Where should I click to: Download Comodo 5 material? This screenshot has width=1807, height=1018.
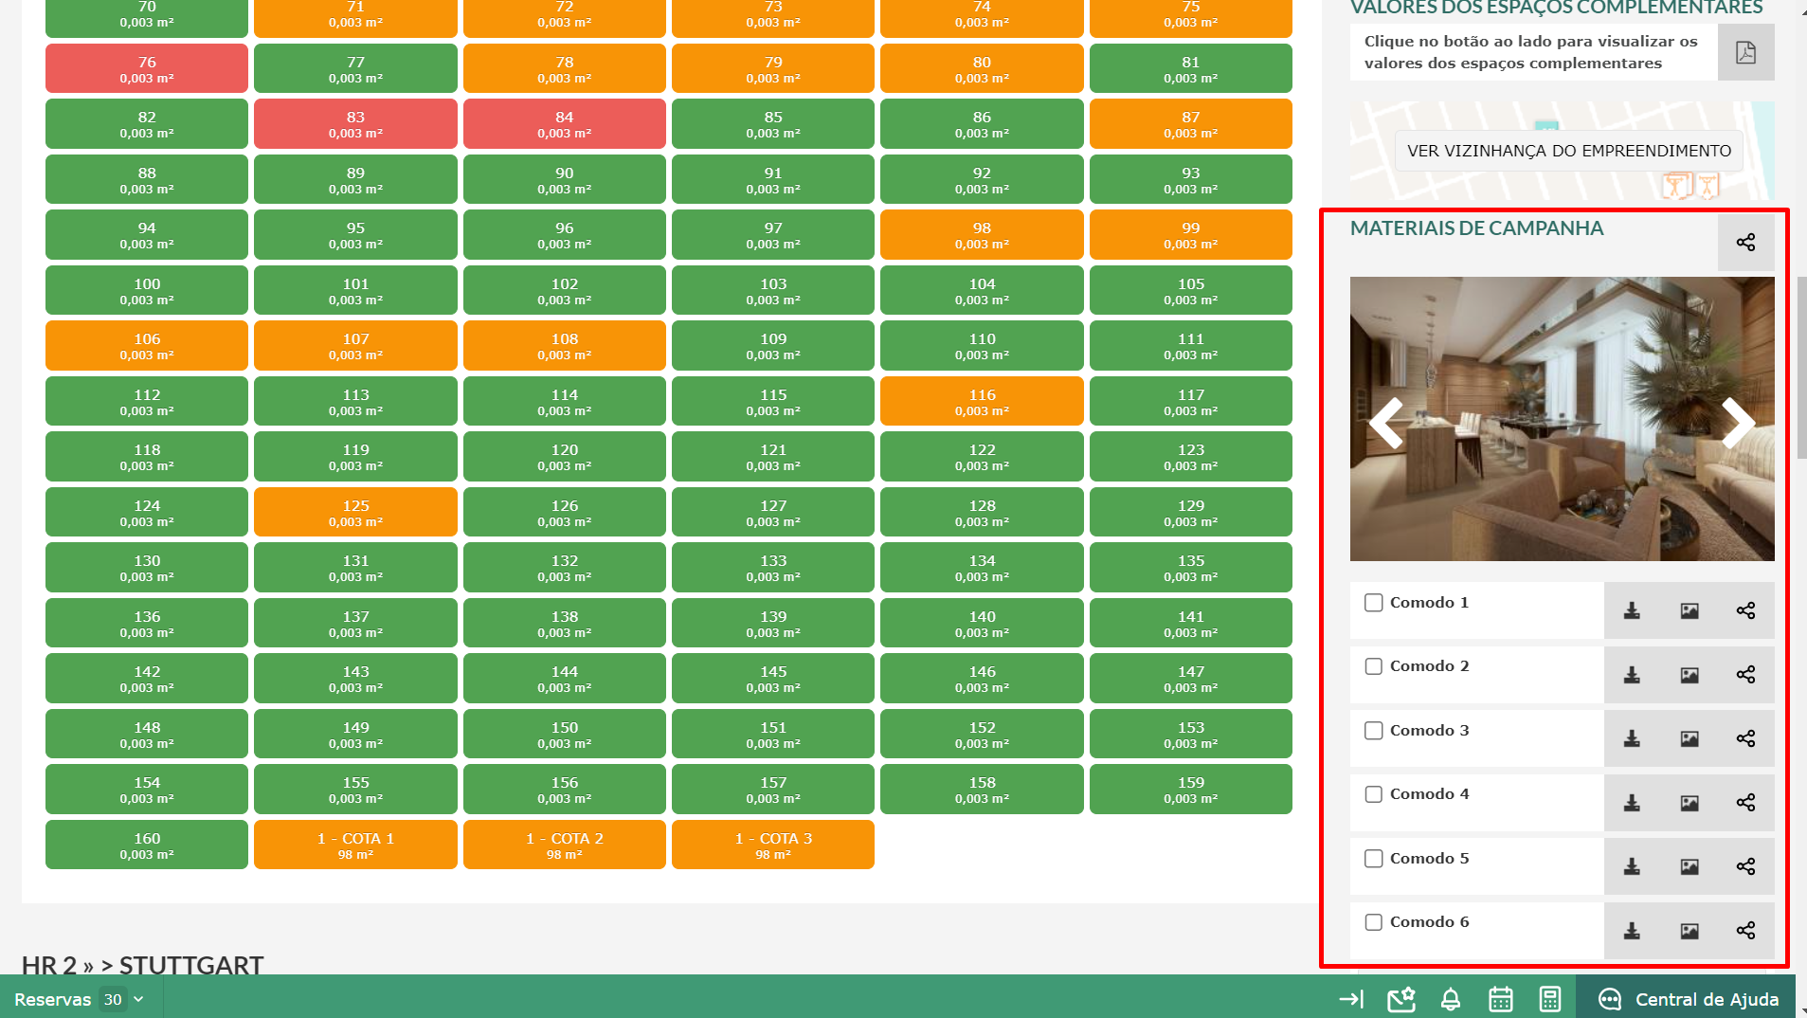coord(1632,866)
